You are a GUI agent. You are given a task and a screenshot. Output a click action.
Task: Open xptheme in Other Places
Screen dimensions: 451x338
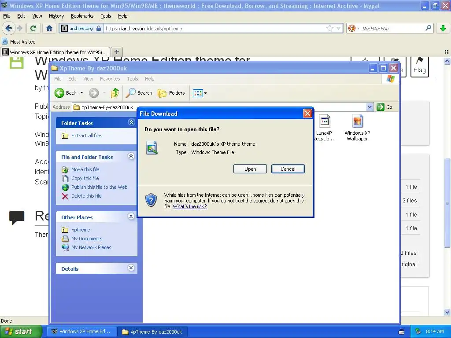point(81,230)
